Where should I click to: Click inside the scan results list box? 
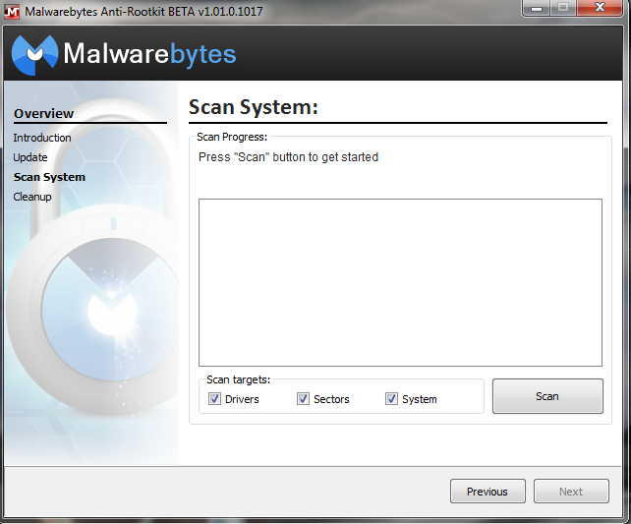[400, 282]
